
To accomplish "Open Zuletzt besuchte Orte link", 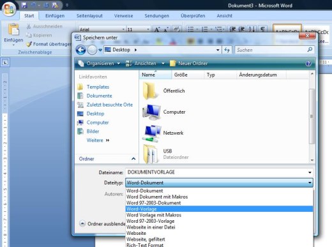I will 109,105.
